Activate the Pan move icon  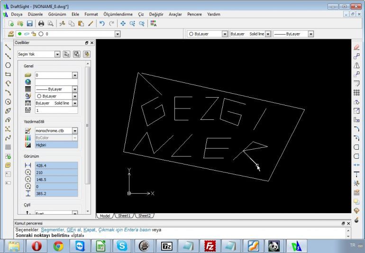pos(123,23)
